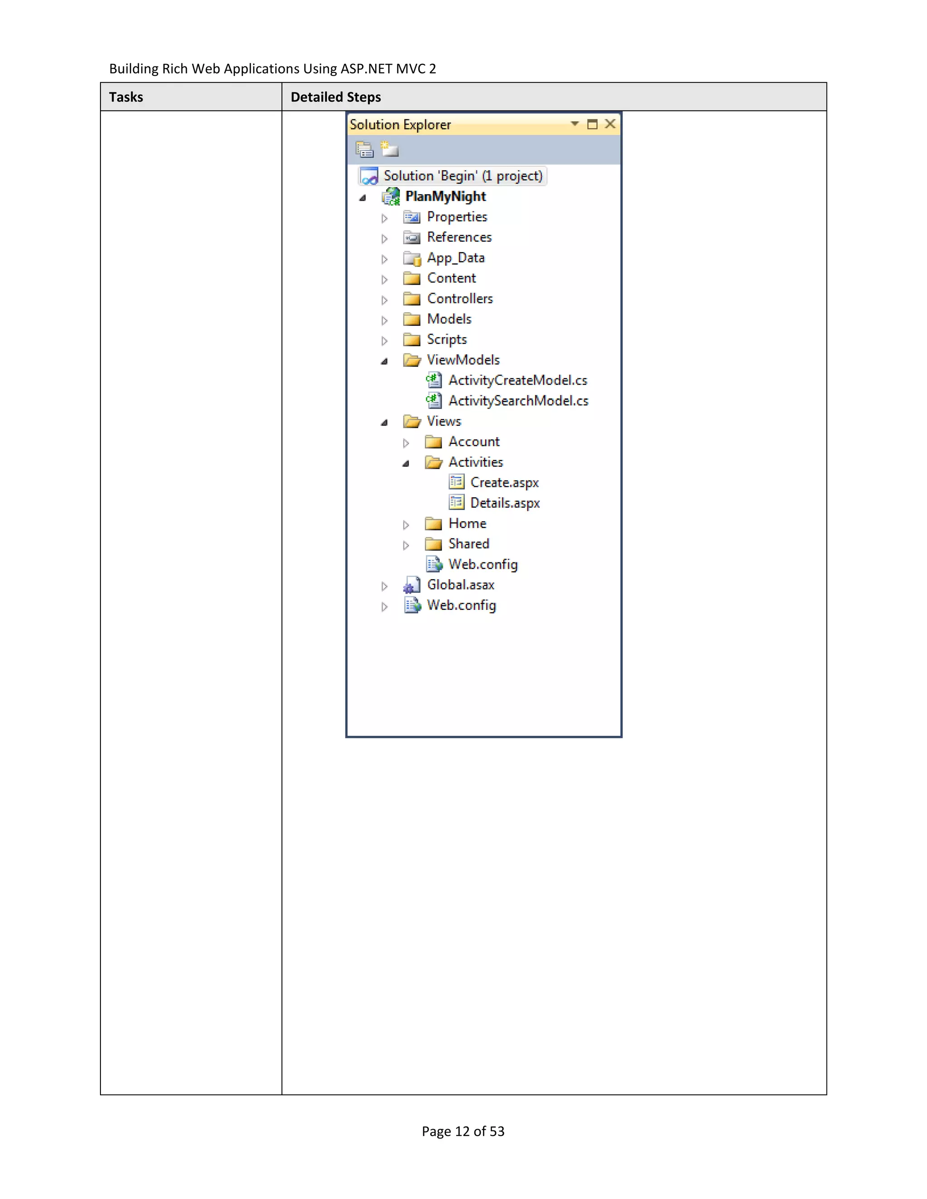Screen dimensions: 927x1199
Task: Maximize the Solution Explorer panel
Action: pos(592,124)
